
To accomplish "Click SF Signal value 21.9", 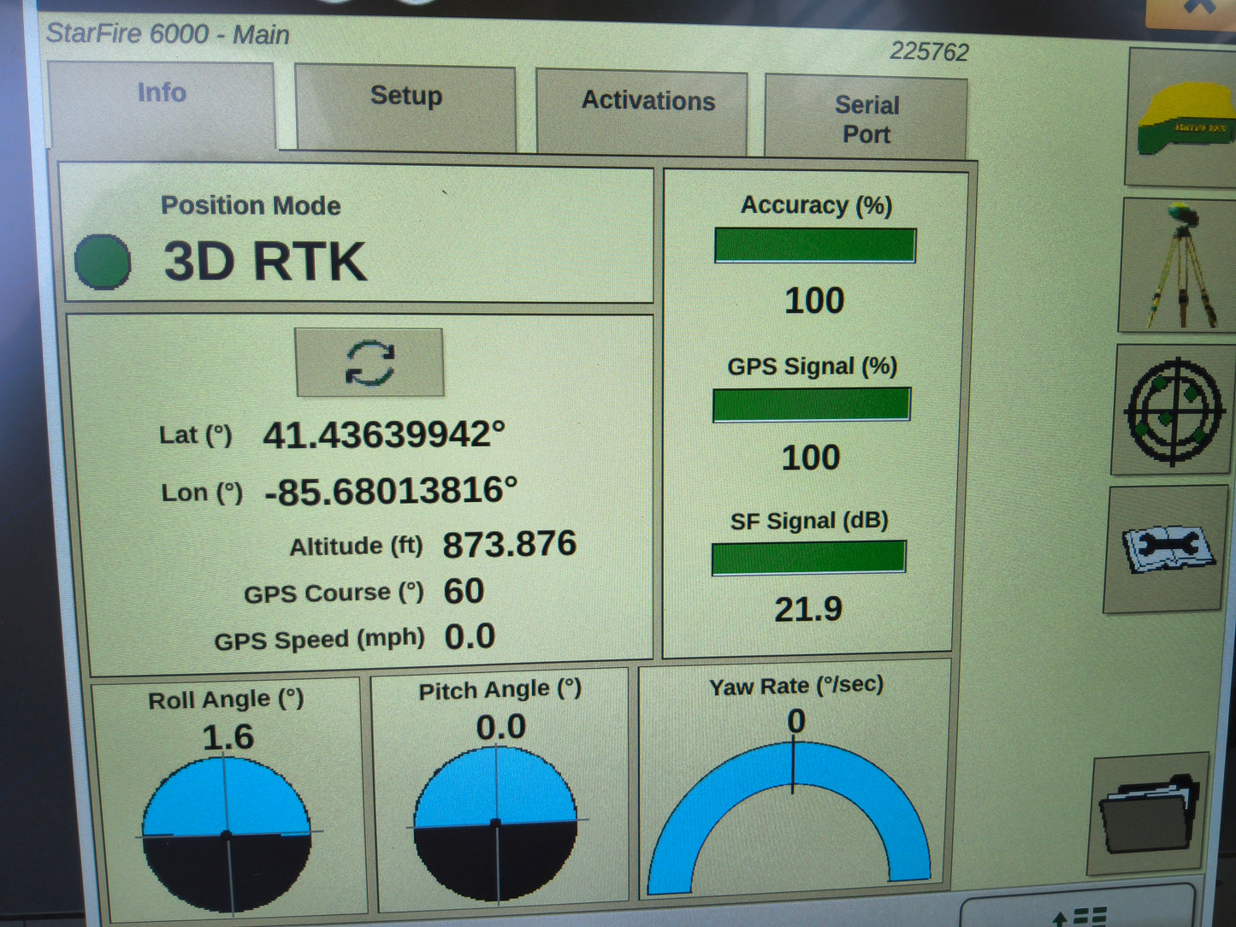I will coord(808,609).
